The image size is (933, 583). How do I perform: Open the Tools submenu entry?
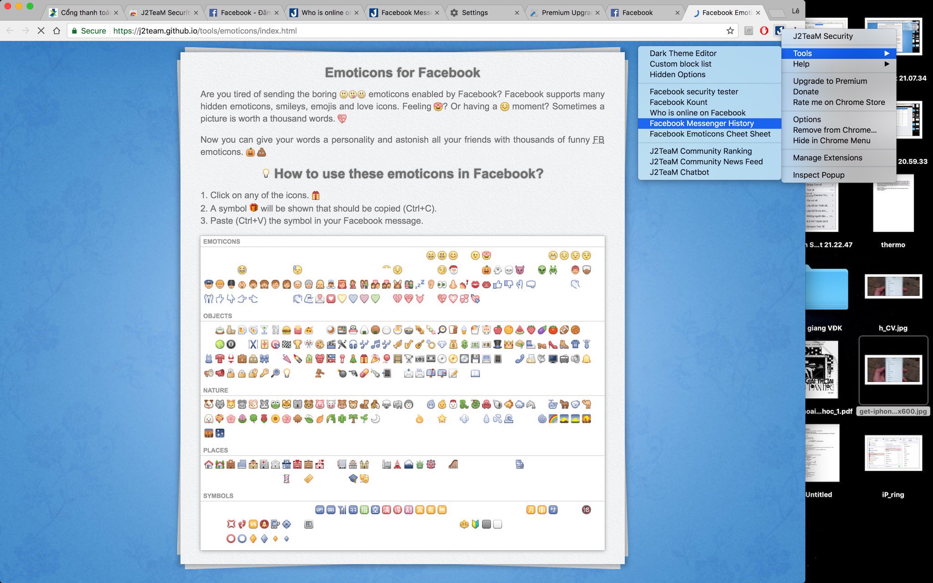click(x=802, y=53)
